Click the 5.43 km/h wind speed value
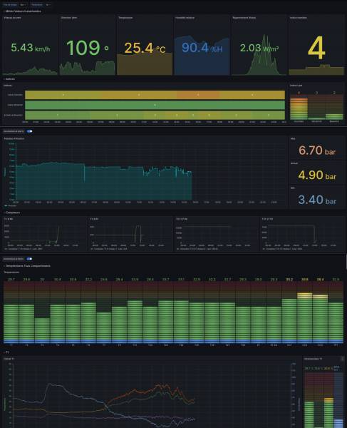347x428 pixels. click(x=30, y=48)
